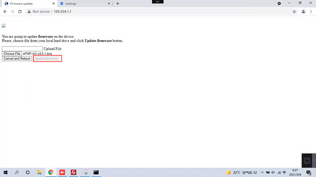Go back using the browser back arrow

click(x=5, y=12)
